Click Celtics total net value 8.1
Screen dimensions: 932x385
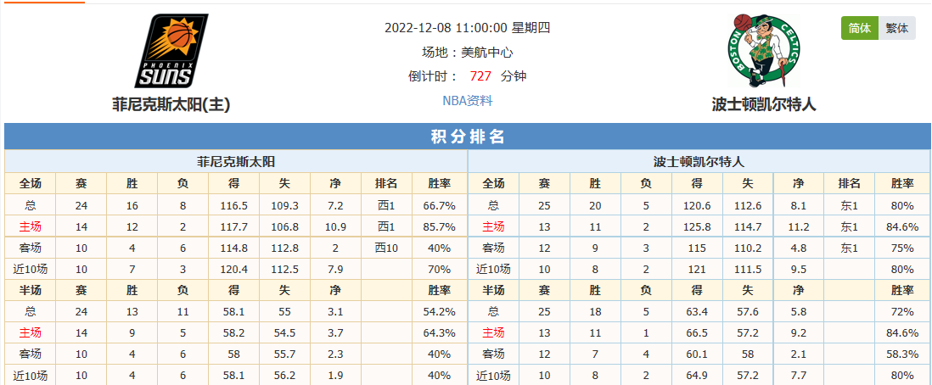799,205
